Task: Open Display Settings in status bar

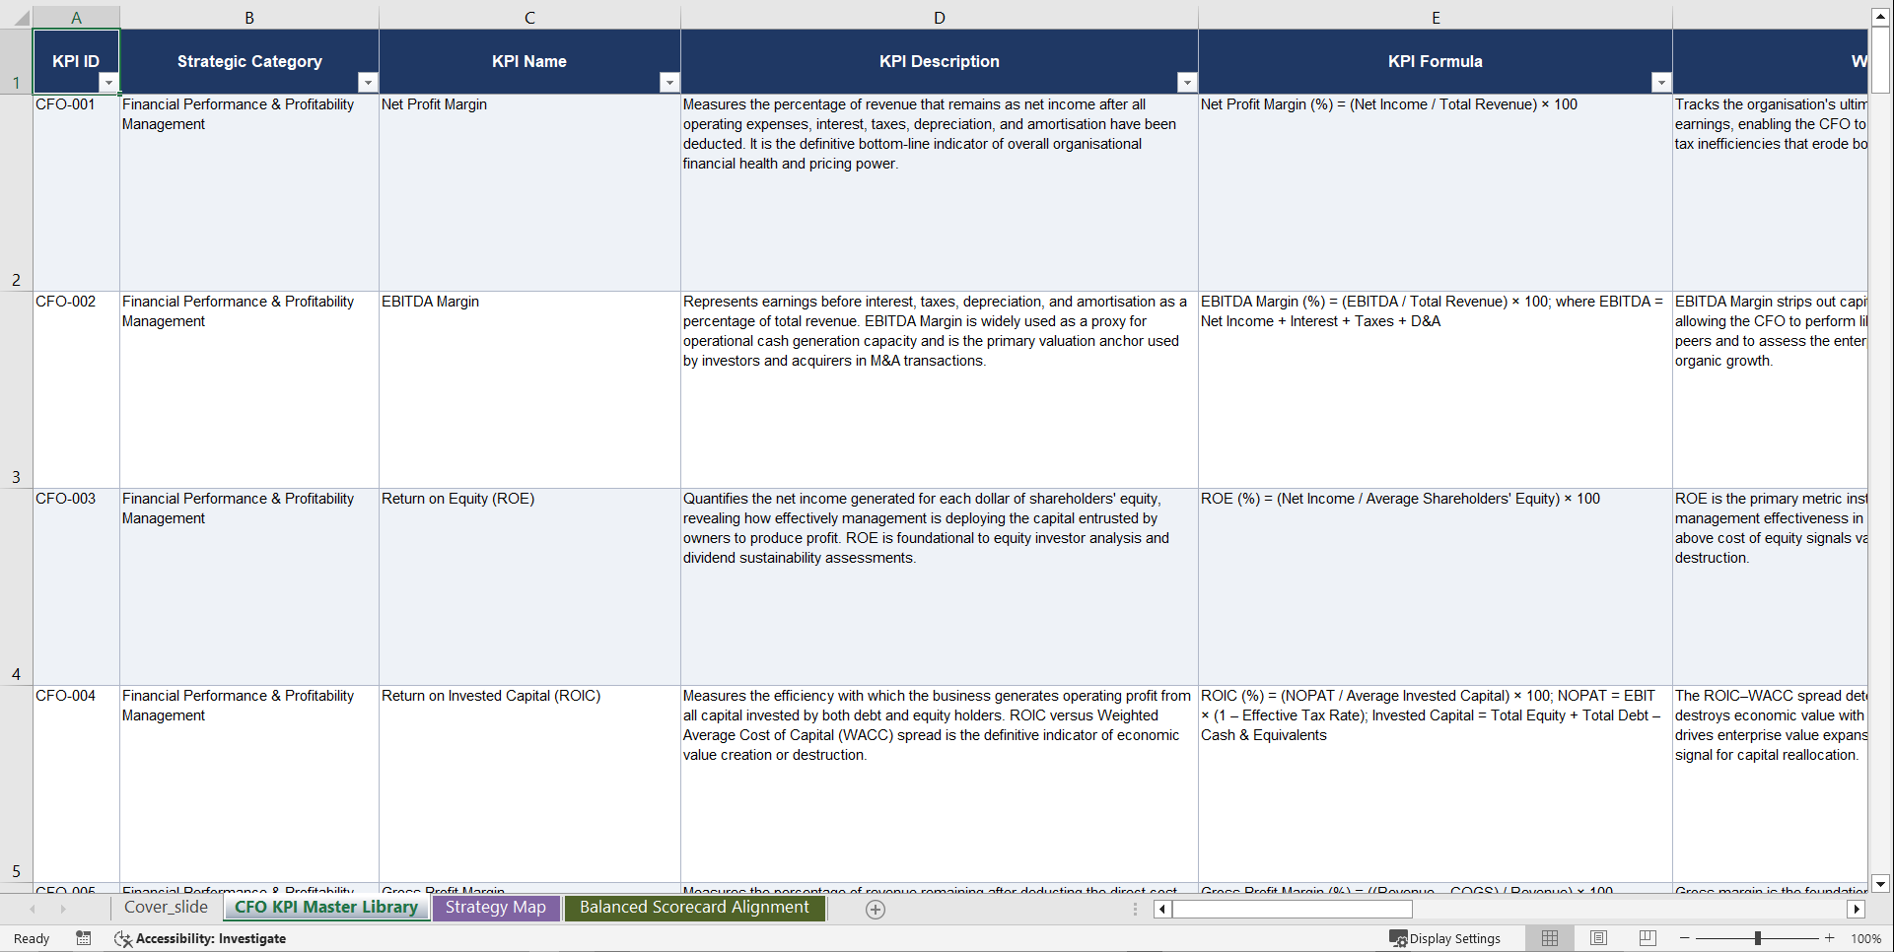Action: click(1445, 938)
